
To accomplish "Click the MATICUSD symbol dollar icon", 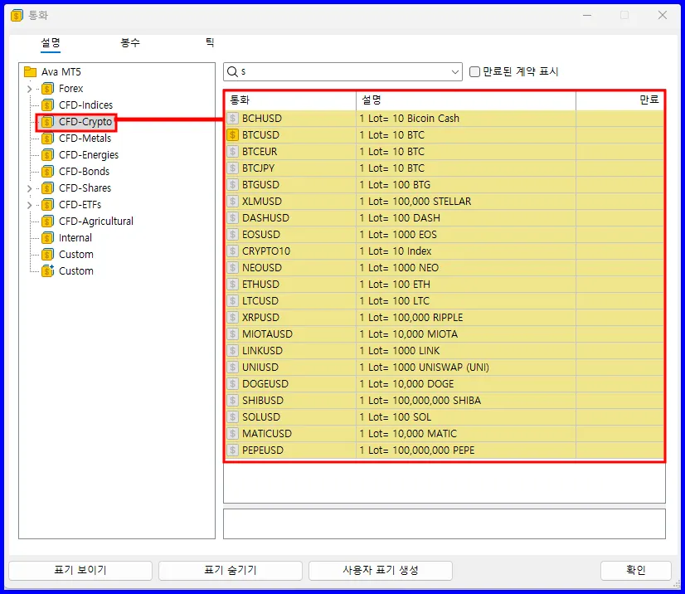I will point(232,434).
